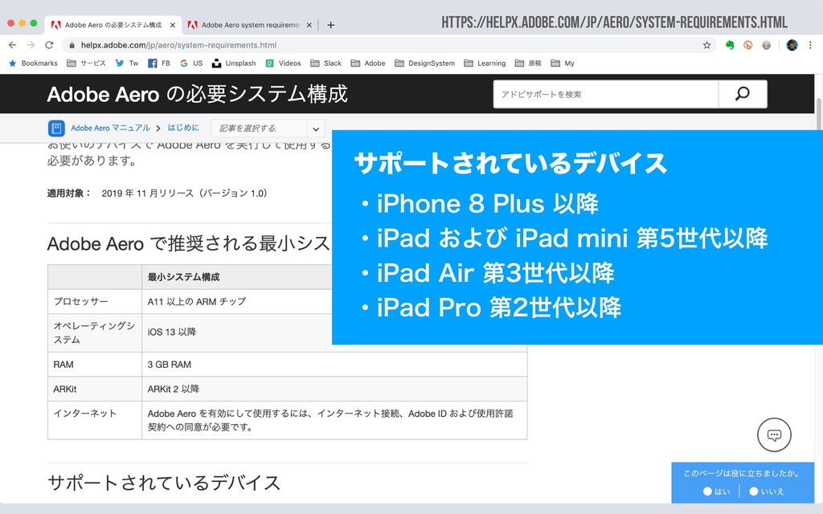Screen dimensions: 823x514
Task: Expand the 記事を選択する dropdown
Action: (x=268, y=128)
